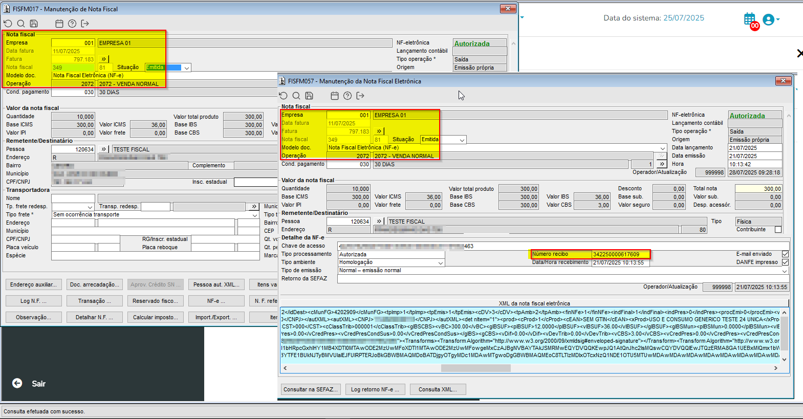The height and width of the screenshot is (419, 803).
Task: Expand the Situação dropdown in FISFM017
Action: (187, 68)
